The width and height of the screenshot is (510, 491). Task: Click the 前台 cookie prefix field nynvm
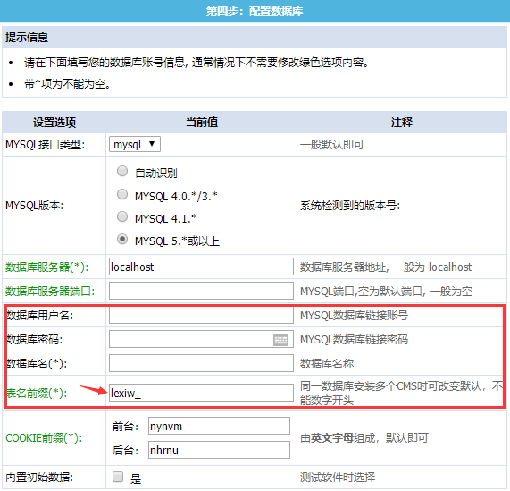219,426
